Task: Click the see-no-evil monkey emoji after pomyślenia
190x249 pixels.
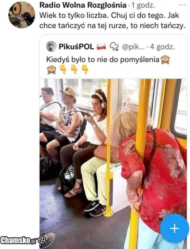Action: click(x=165, y=60)
